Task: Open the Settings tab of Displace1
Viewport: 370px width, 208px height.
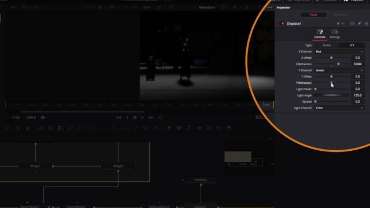Action: (x=335, y=34)
